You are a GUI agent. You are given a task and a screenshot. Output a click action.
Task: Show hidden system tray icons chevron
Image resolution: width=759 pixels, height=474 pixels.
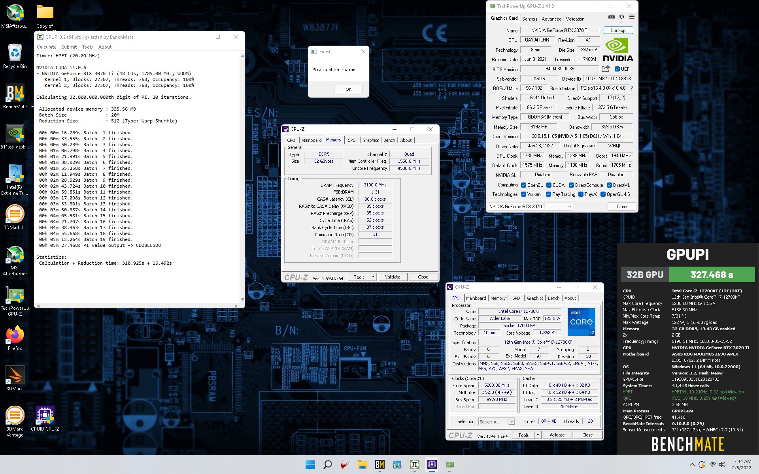(x=692, y=465)
